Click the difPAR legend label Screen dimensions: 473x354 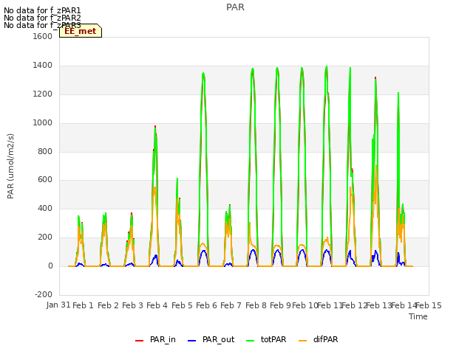tap(325, 339)
